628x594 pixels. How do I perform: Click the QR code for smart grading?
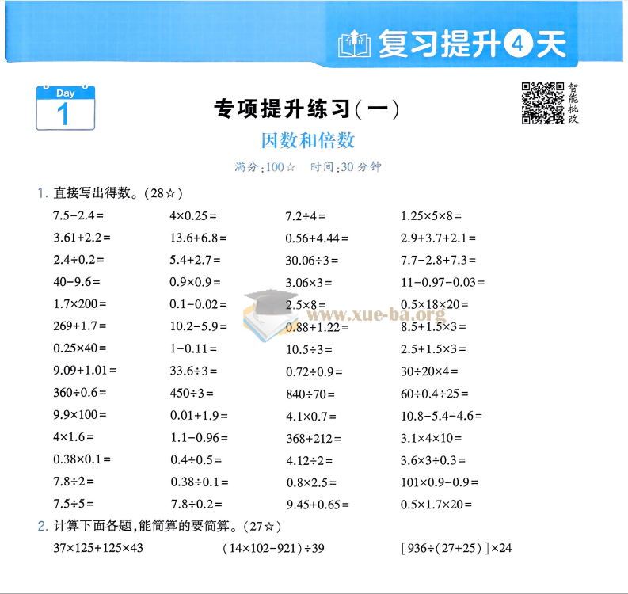[542, 103]
